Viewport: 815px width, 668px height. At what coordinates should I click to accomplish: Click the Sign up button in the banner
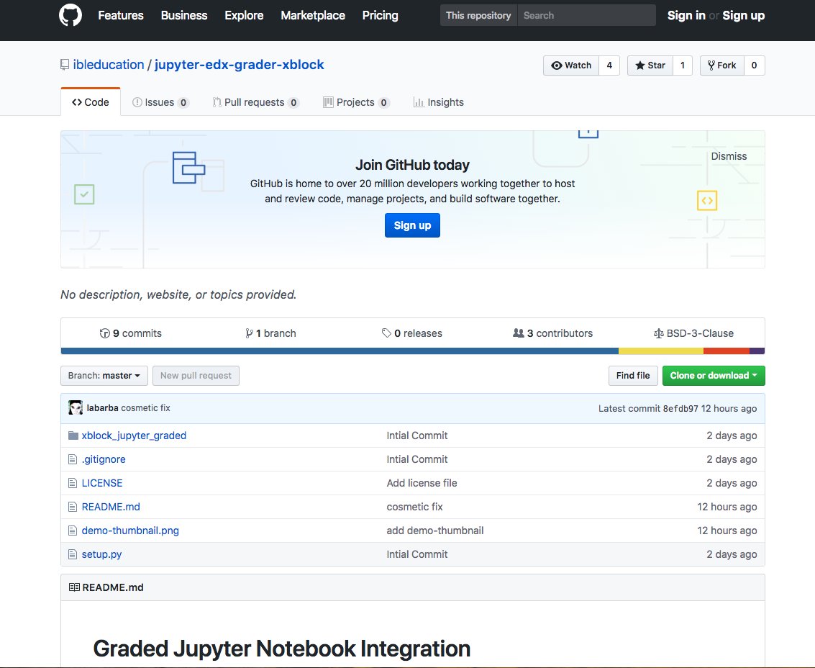click(411, 225)
